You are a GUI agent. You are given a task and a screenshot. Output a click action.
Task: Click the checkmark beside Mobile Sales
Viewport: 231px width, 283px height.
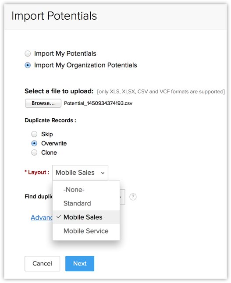click(59, 216)
